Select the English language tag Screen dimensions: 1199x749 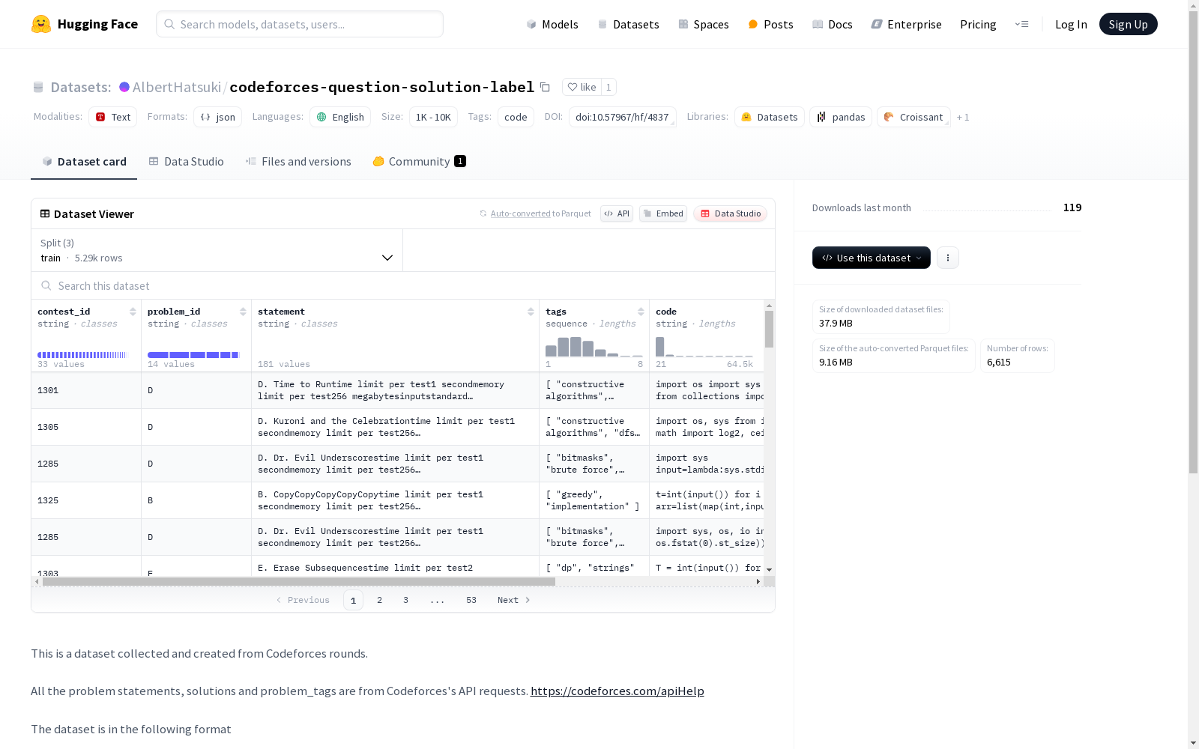click(340, 117)
